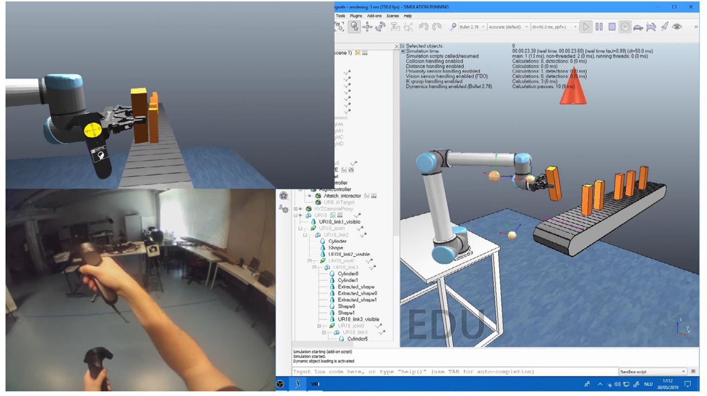
Task: Click the Lua command input field
Action: click(454, 372)
